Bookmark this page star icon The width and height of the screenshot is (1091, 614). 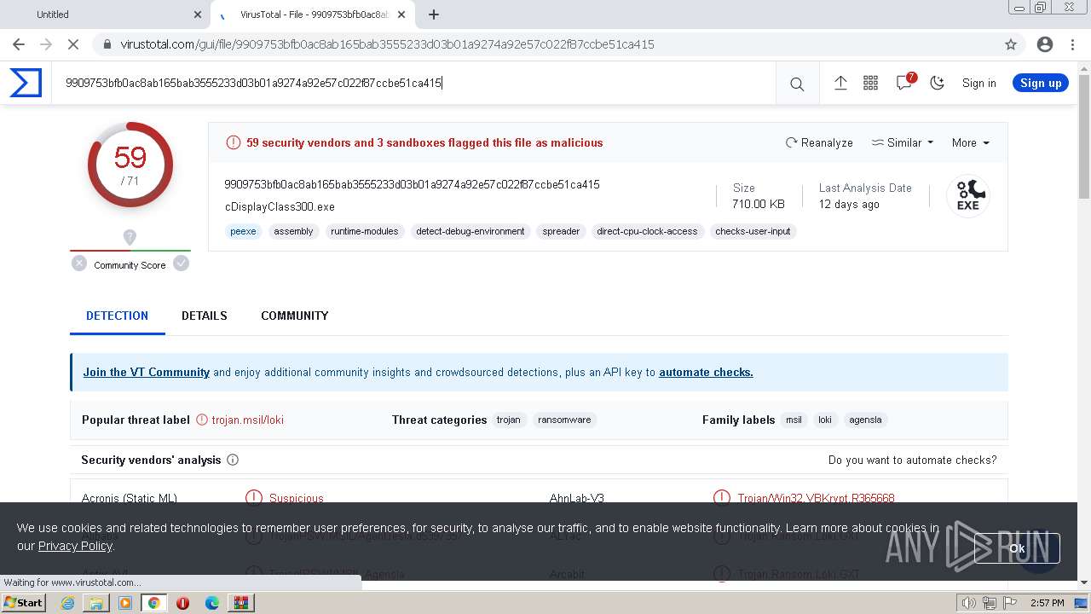point(1011,44)
